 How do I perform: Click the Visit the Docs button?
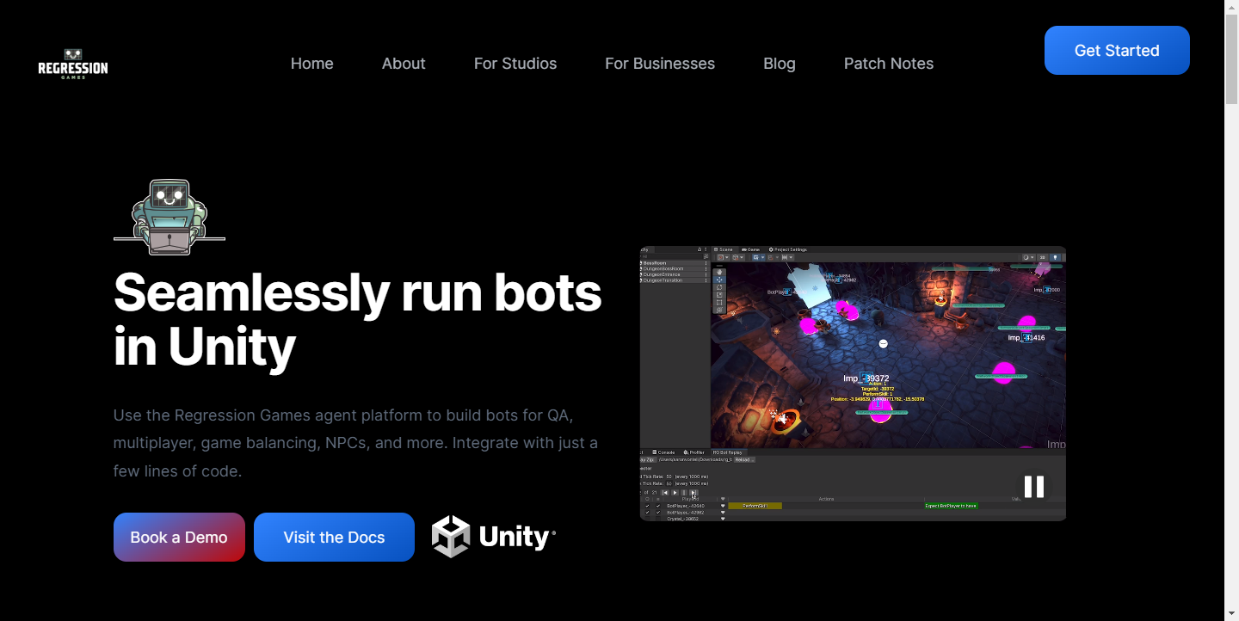(x=334, y=538)
